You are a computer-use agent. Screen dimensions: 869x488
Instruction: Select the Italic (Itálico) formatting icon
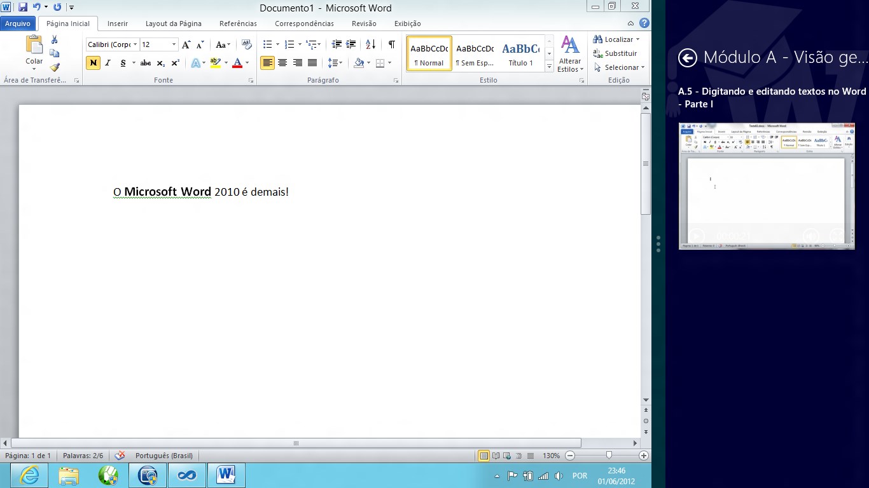(x=107, y=63)
